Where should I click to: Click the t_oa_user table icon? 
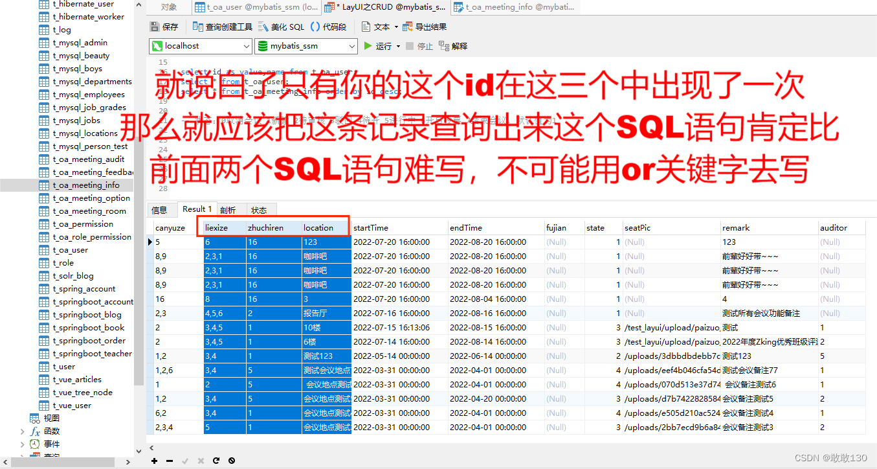[44, 250]
